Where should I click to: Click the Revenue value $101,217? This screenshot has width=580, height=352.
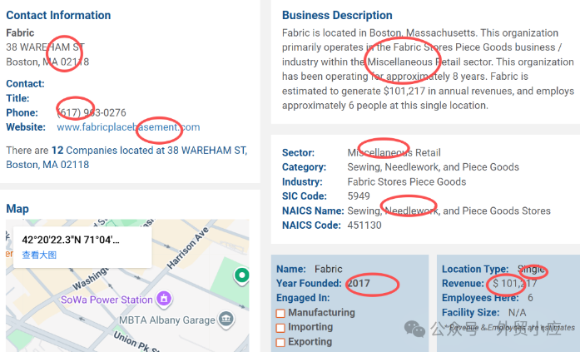tap(514, 284)
